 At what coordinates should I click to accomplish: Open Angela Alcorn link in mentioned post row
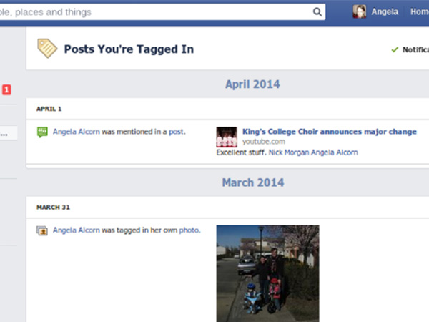77,132
